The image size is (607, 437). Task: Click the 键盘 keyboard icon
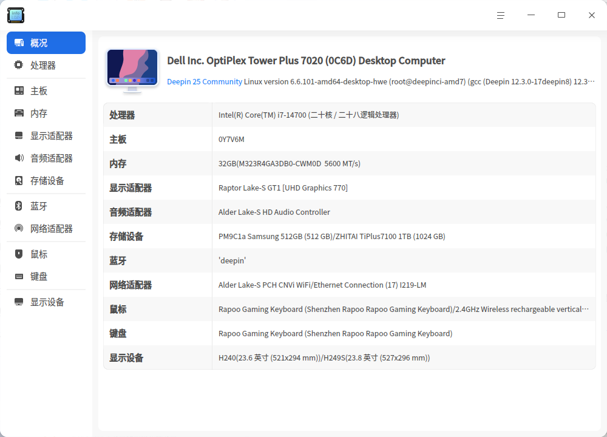(x=19, y=276)
